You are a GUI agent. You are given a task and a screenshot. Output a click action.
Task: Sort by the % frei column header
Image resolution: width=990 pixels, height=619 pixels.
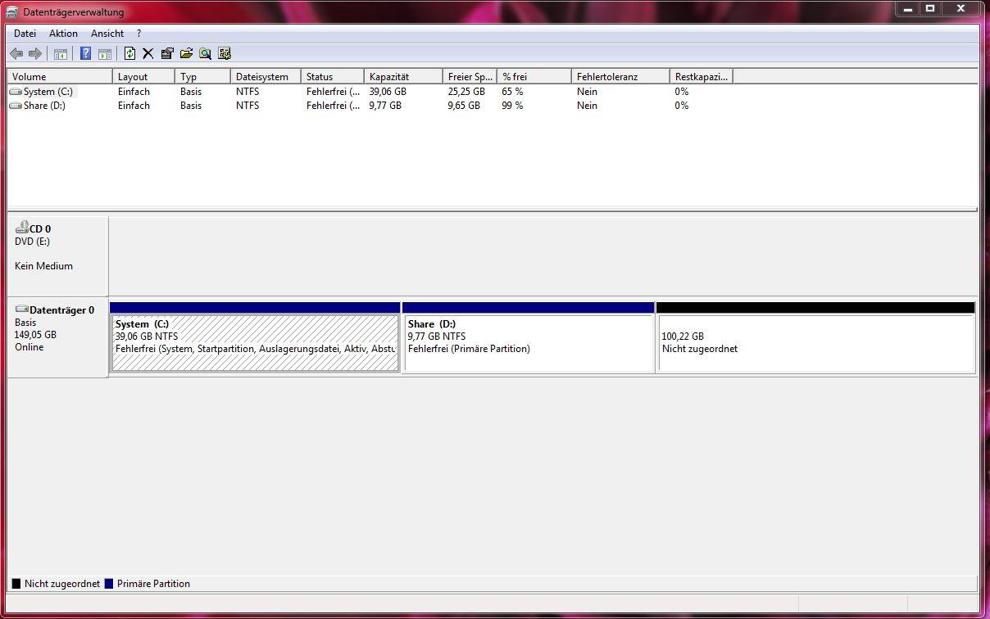pyautogui.click(x=534, y=76)
